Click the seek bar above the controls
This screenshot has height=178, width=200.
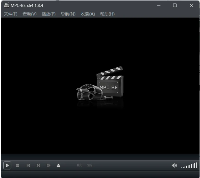(100, 157)
